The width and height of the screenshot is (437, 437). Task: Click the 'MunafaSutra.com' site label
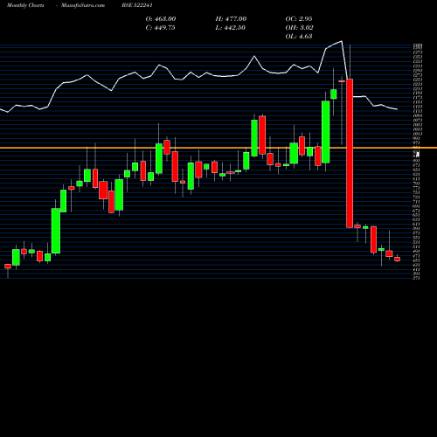pyautogui.click(x=83, y=5)
